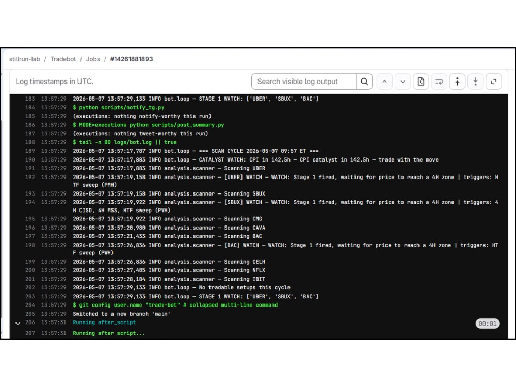Click '(executions: nothing notify-worthy this run)' line
Viewport: 516px width, 387px height.
click(x=142, y=116)
